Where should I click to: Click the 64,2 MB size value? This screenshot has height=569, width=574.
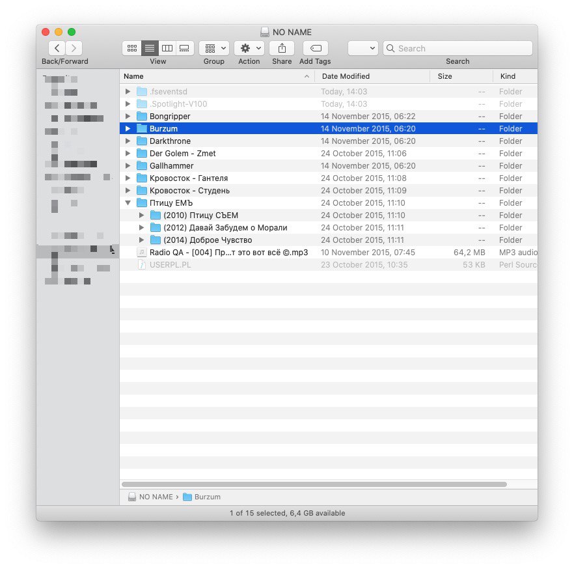coord(469,253)
